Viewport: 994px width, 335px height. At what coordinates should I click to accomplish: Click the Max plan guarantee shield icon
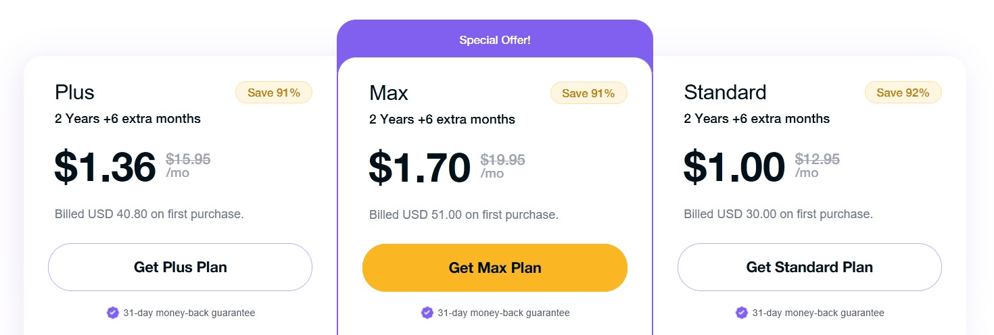click(x=427, y=313)
